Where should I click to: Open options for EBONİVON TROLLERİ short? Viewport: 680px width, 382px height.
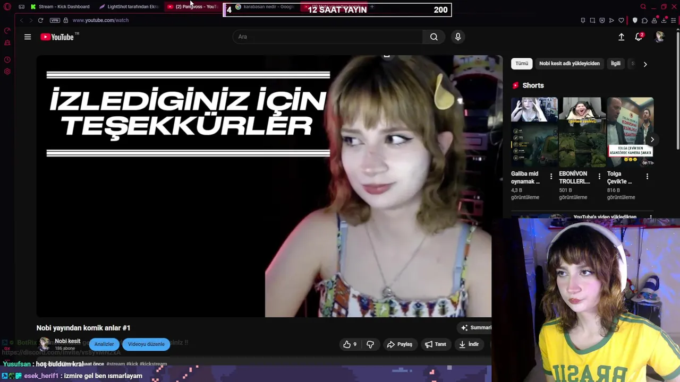click(599, 176)
